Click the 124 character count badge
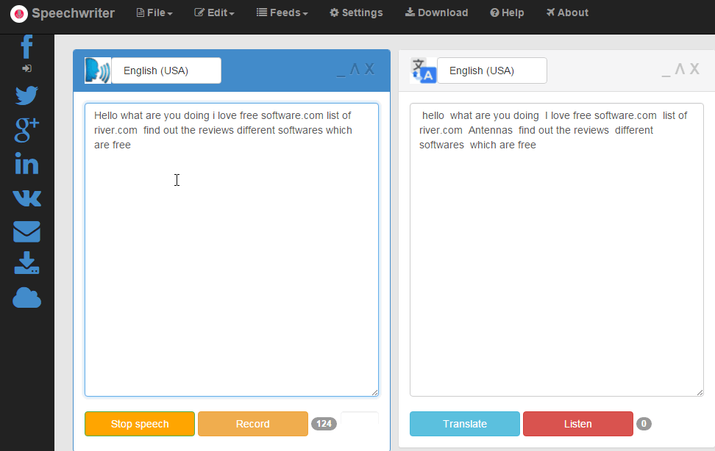 click(324, 424)
